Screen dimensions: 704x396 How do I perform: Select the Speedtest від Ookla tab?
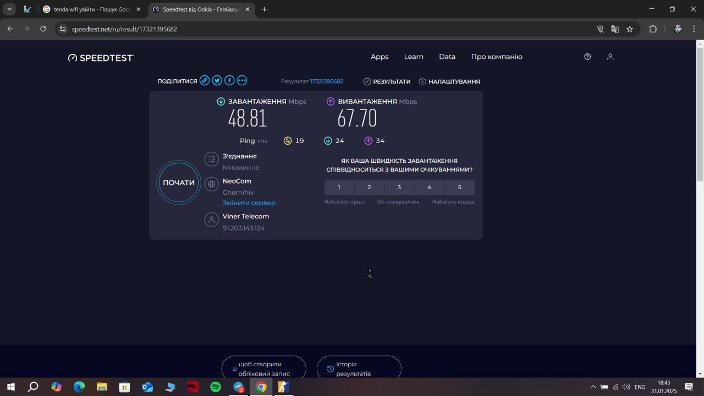[201, 9]
